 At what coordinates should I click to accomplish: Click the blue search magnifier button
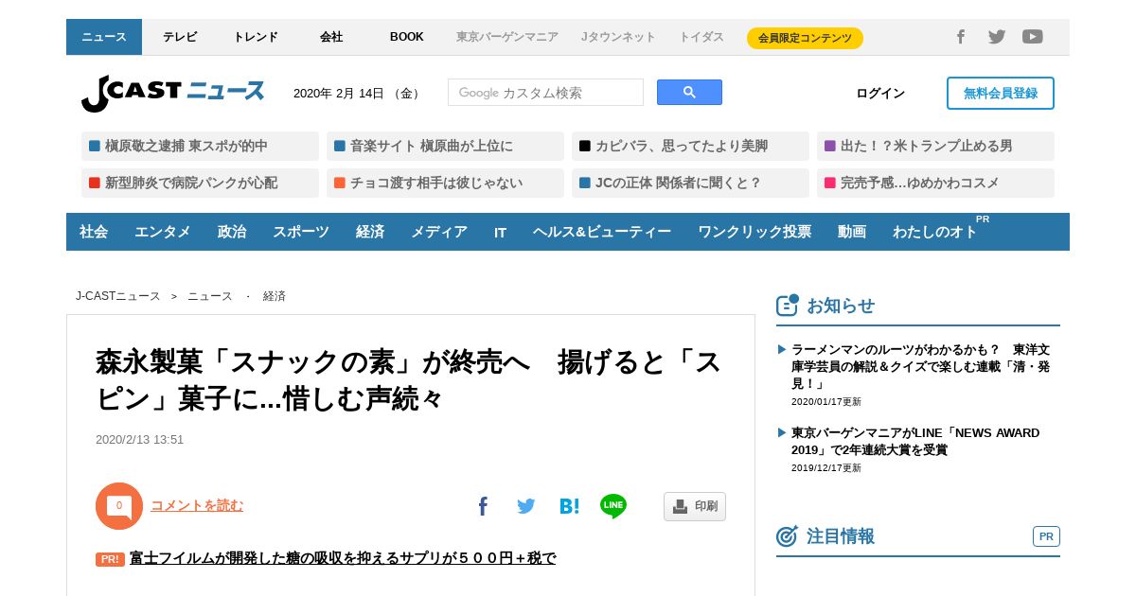point(689,93)
